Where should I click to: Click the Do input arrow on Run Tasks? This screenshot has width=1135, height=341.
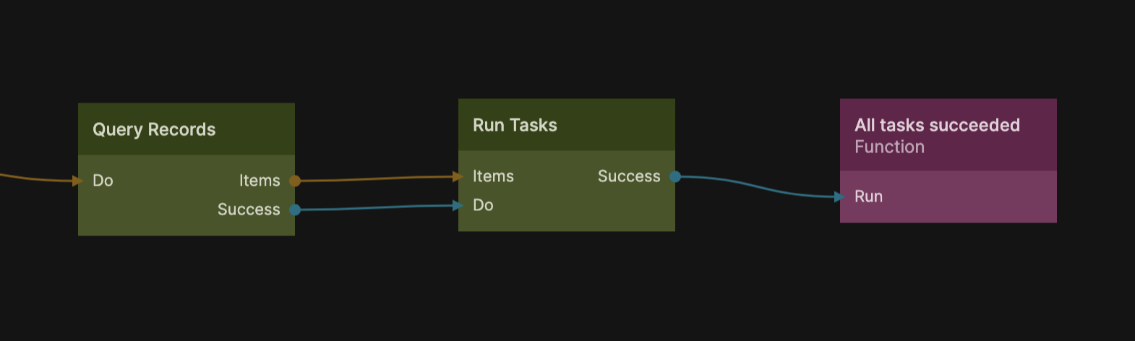pyautogui.click(x=458, y=205)
